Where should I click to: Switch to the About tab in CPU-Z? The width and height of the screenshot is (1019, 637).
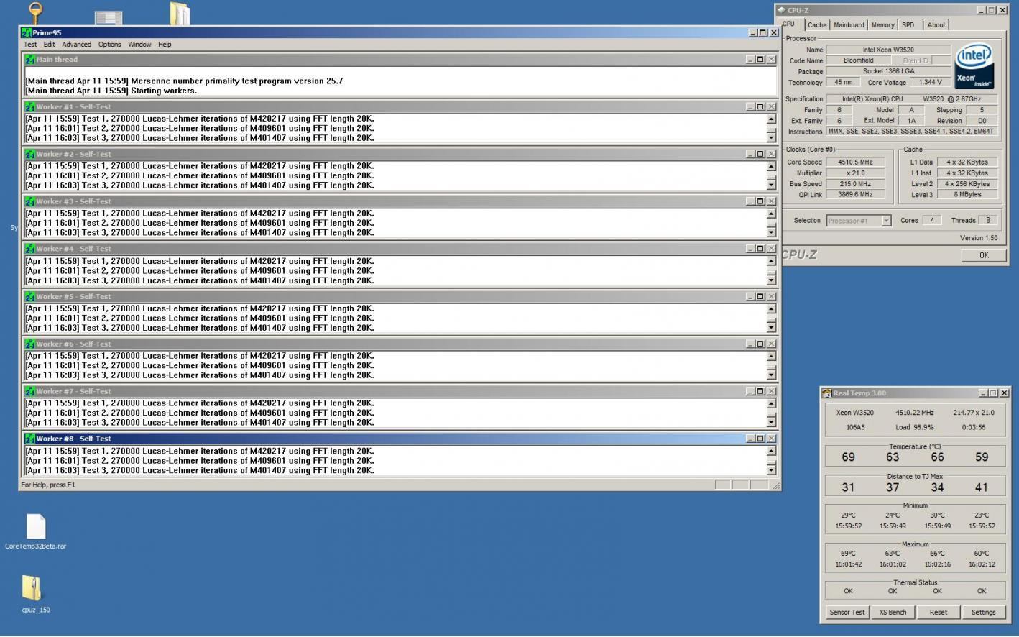[x=936, y=25]
